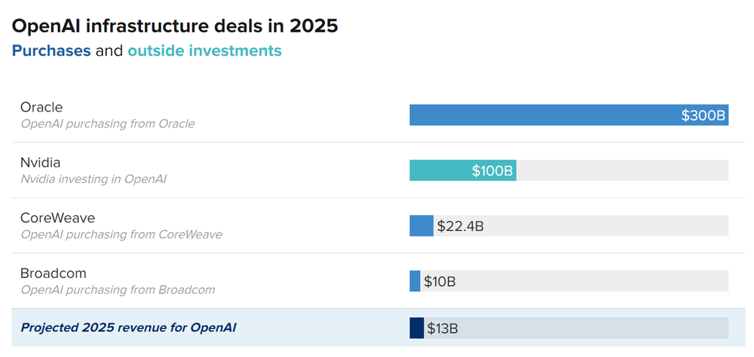Select the dark navy revenue bar
The image size is (754, 357).
coord(417,328)
